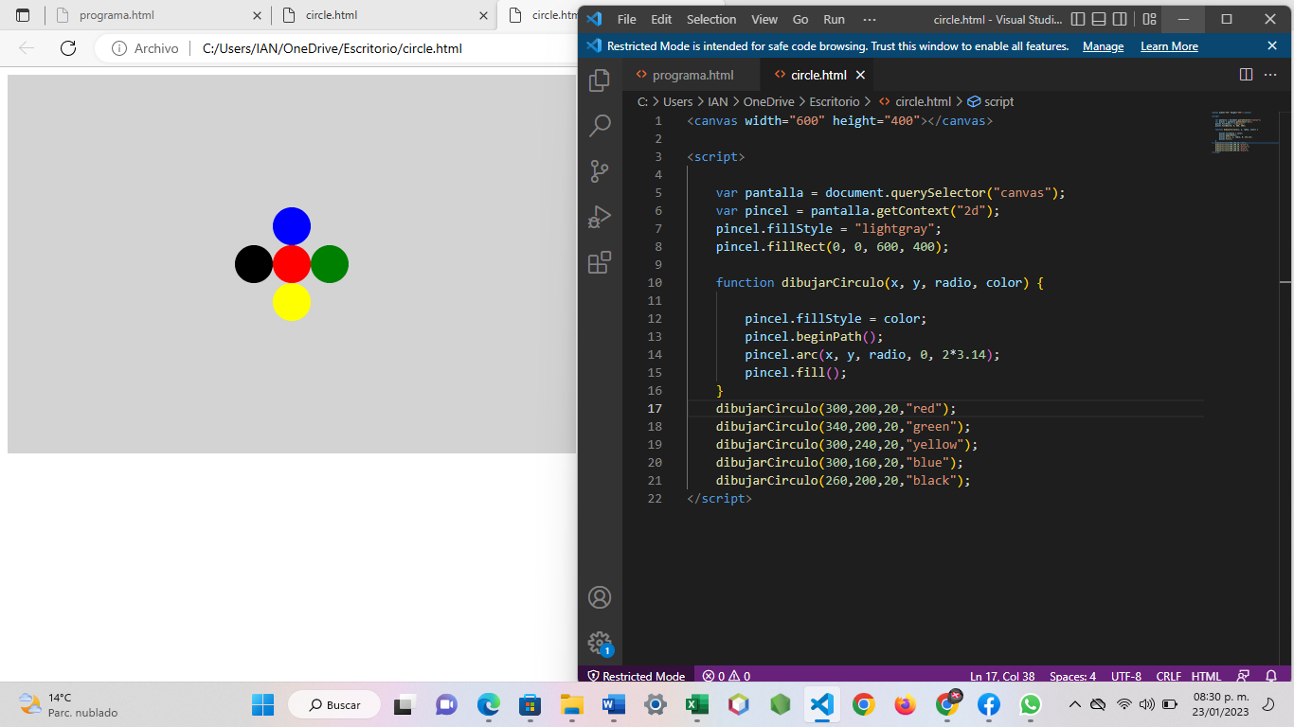Toggle the Secondary Side Bar visibility
Screen dimensions: 1294x727
1120,19
